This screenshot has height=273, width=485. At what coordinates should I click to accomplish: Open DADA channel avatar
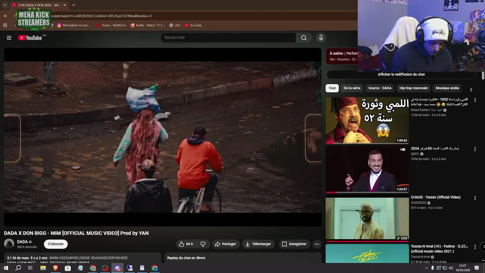[9, 244]
